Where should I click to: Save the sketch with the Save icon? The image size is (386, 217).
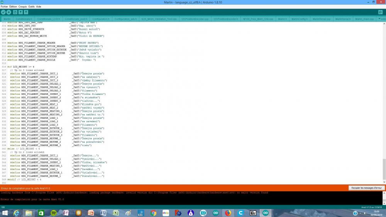[x=26, y=12]
